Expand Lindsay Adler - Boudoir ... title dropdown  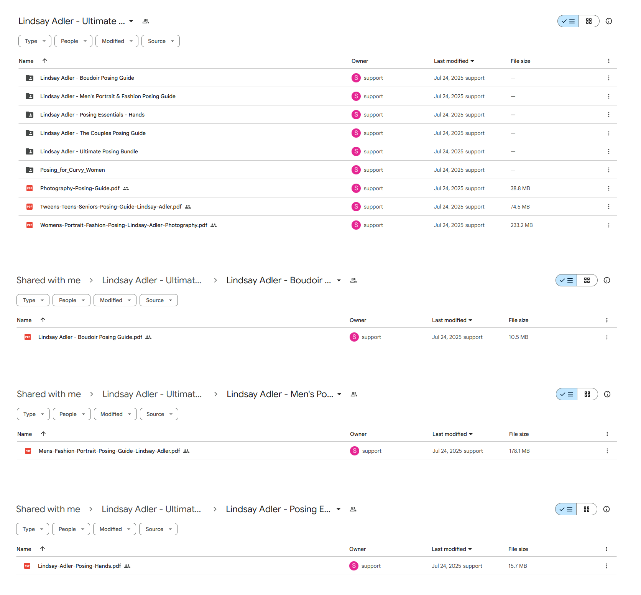[339, 280]
